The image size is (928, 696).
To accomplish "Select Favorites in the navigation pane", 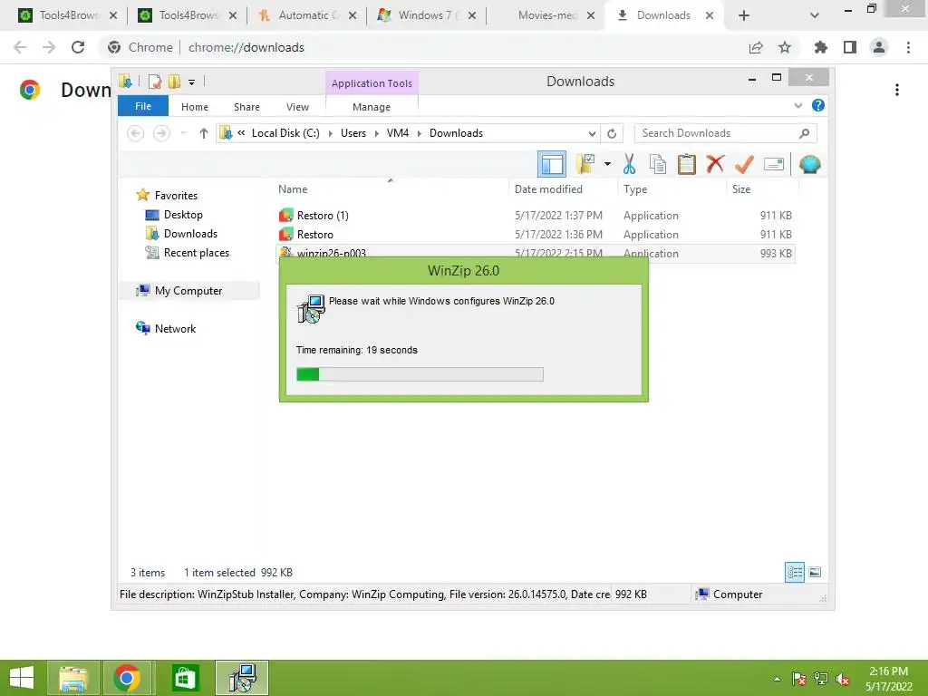I will (x=177, y=196).
